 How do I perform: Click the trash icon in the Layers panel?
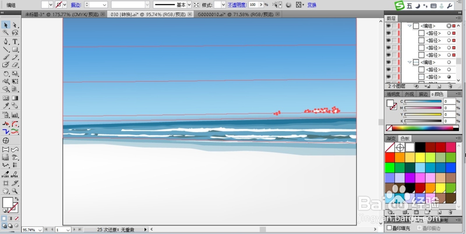click(x=450, y=87)
